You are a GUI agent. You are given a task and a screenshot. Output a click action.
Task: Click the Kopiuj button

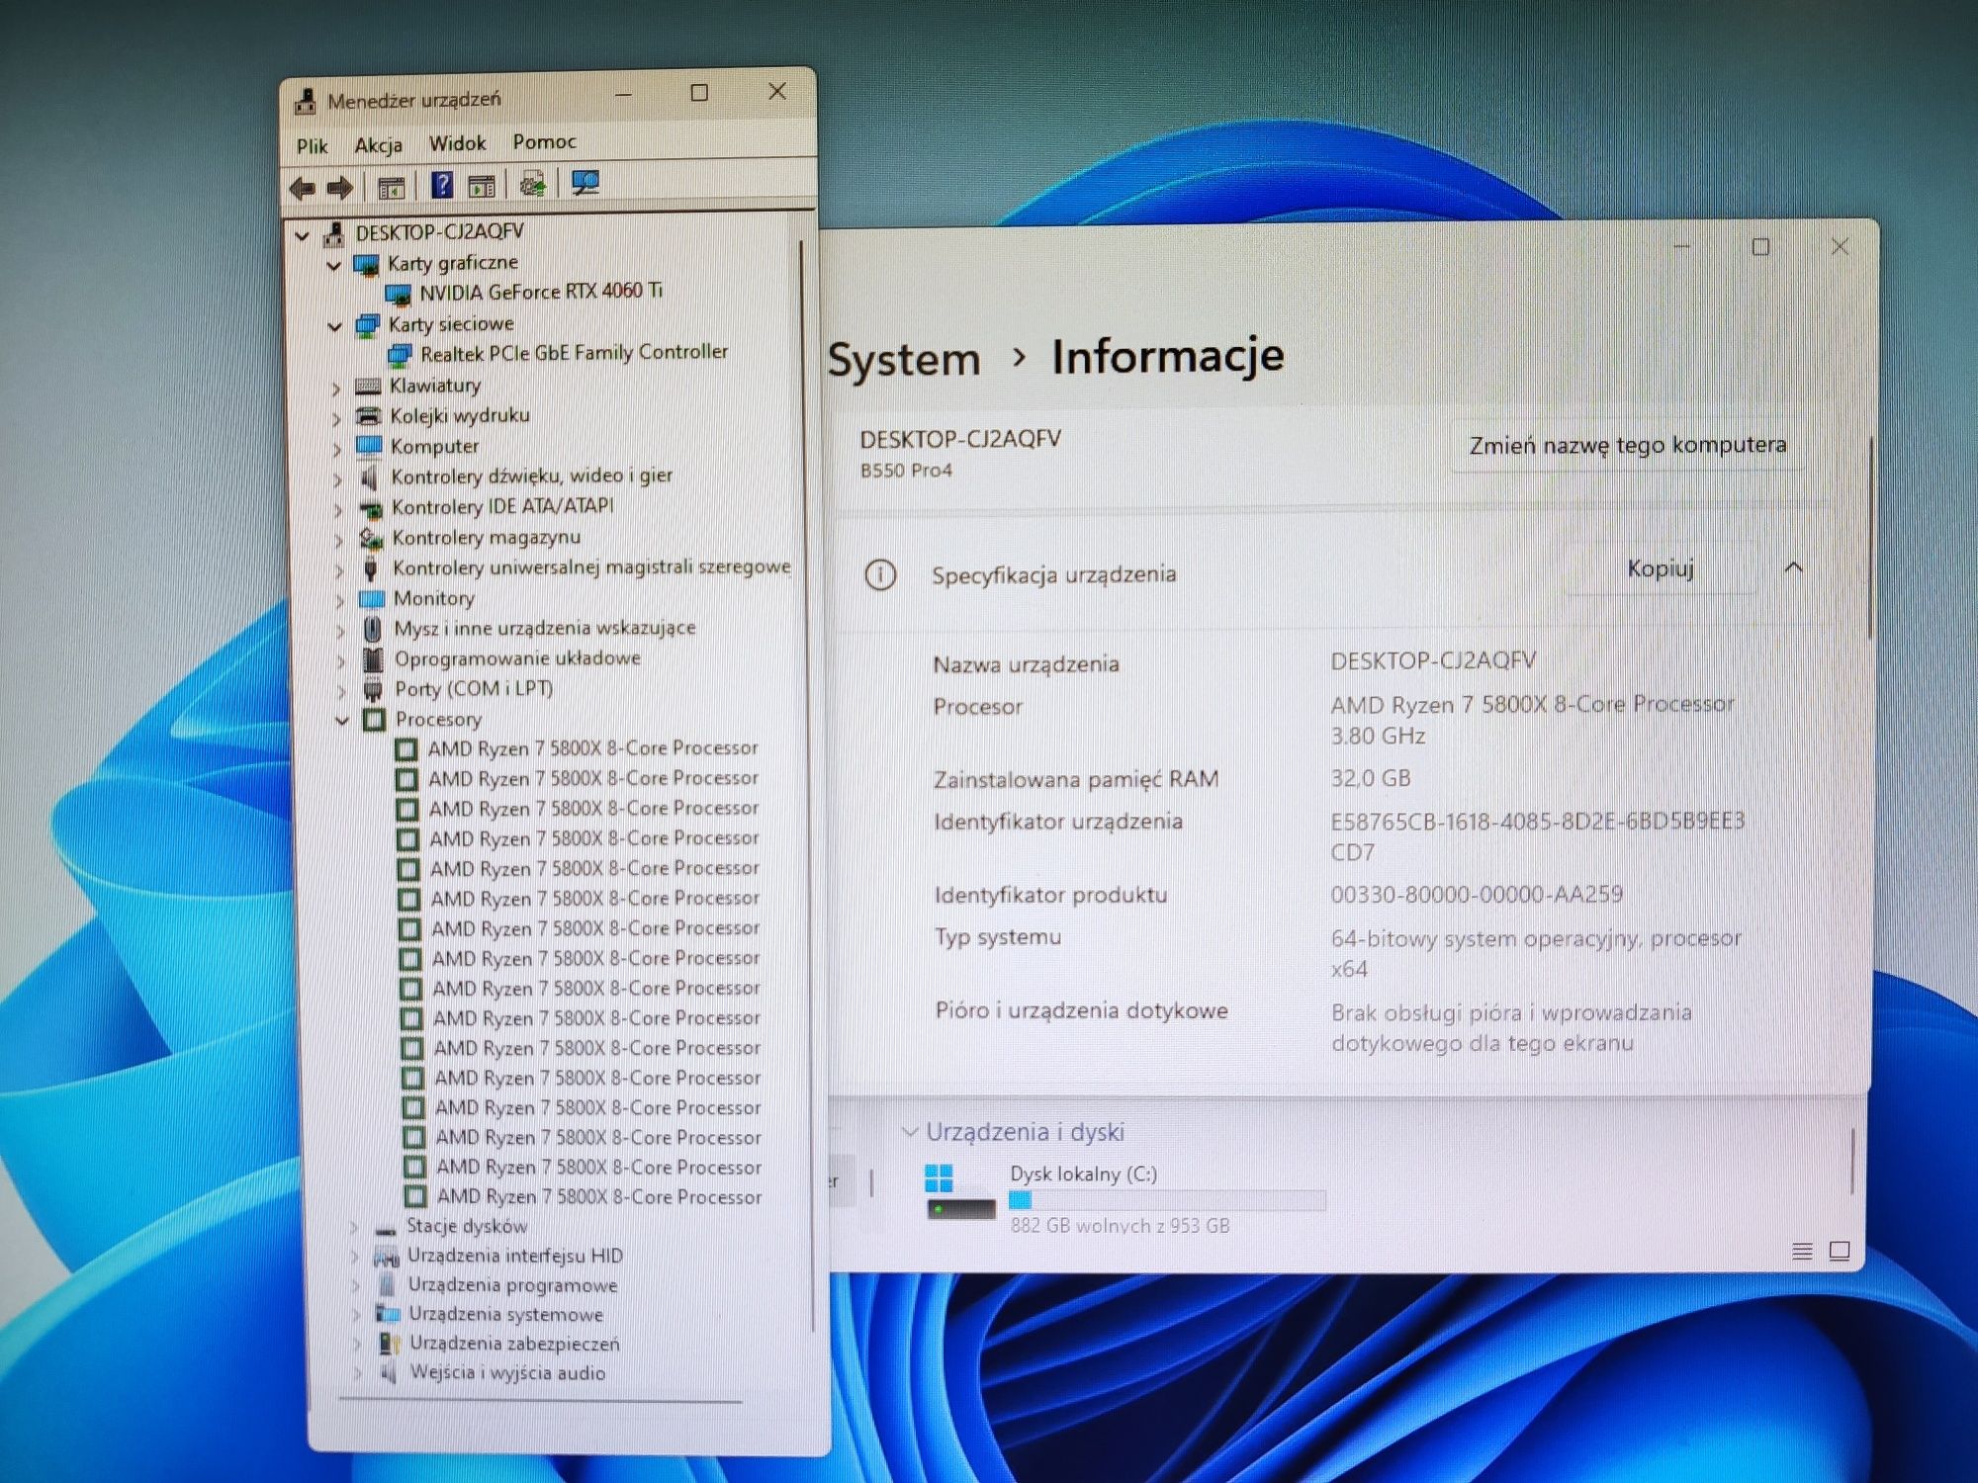point(1661,568)
